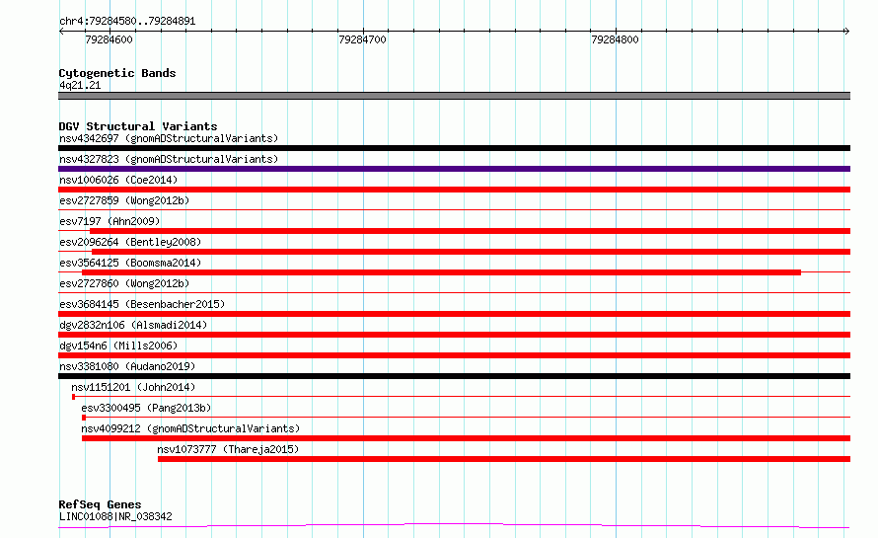This screenshot has height=538, width=878.
Task: Click ruler position 79284800
Action: pyautogui.click(x=615, y=39)
